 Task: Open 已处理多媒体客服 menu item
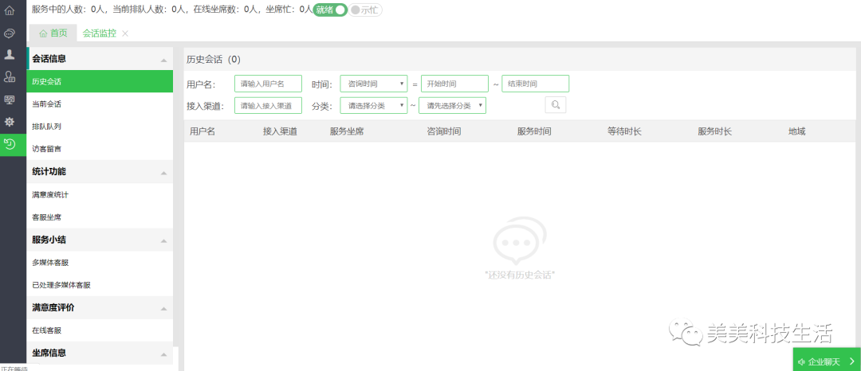(100, 285)
